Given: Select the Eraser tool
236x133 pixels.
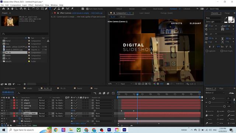Looking at the screenshot, I should point(63,9).
